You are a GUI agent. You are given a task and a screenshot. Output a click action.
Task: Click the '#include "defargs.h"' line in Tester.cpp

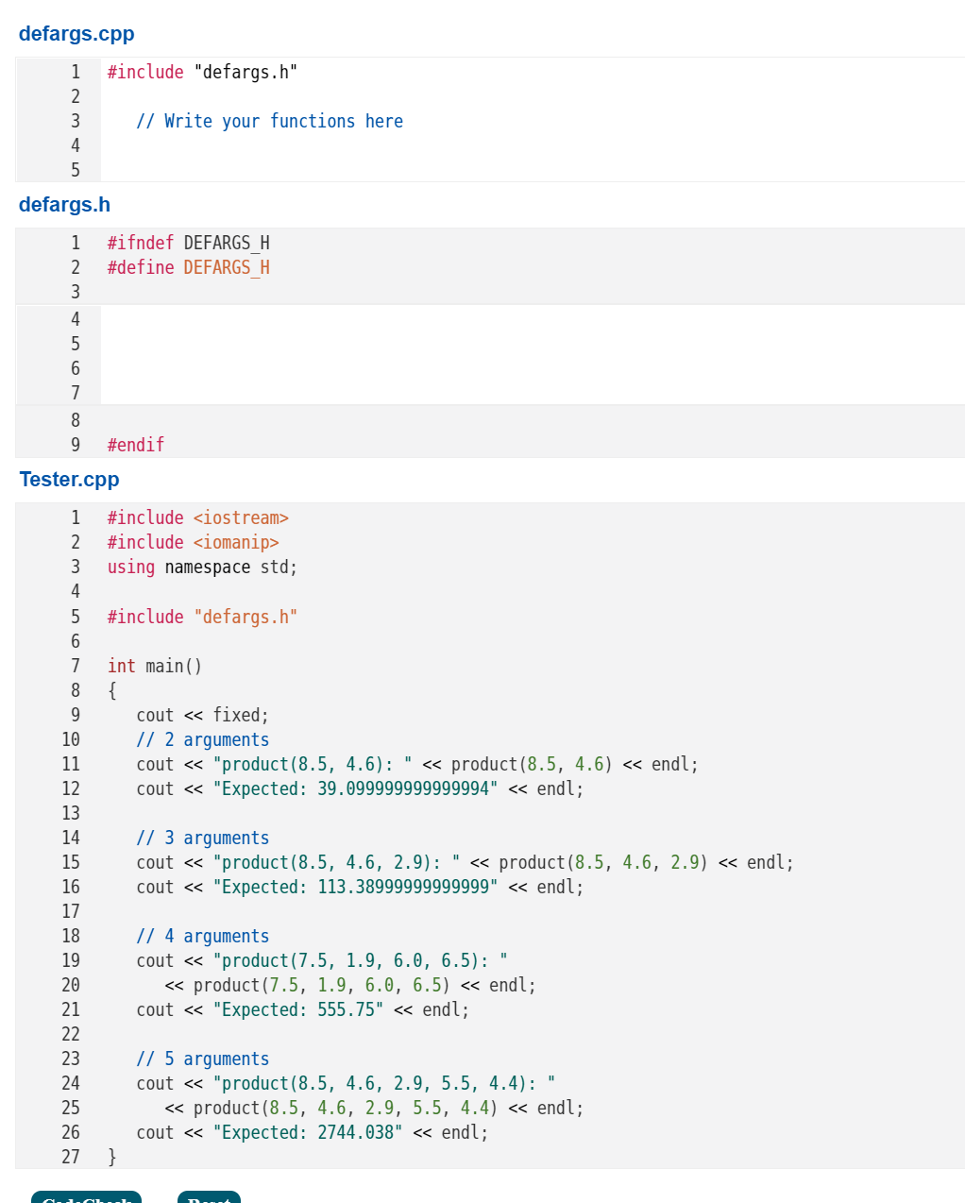tap(202, 617)
